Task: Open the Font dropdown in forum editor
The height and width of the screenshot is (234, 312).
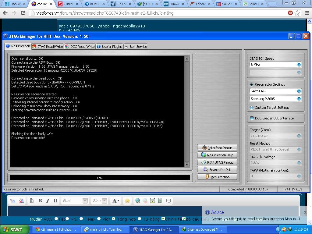Action: 75,200
